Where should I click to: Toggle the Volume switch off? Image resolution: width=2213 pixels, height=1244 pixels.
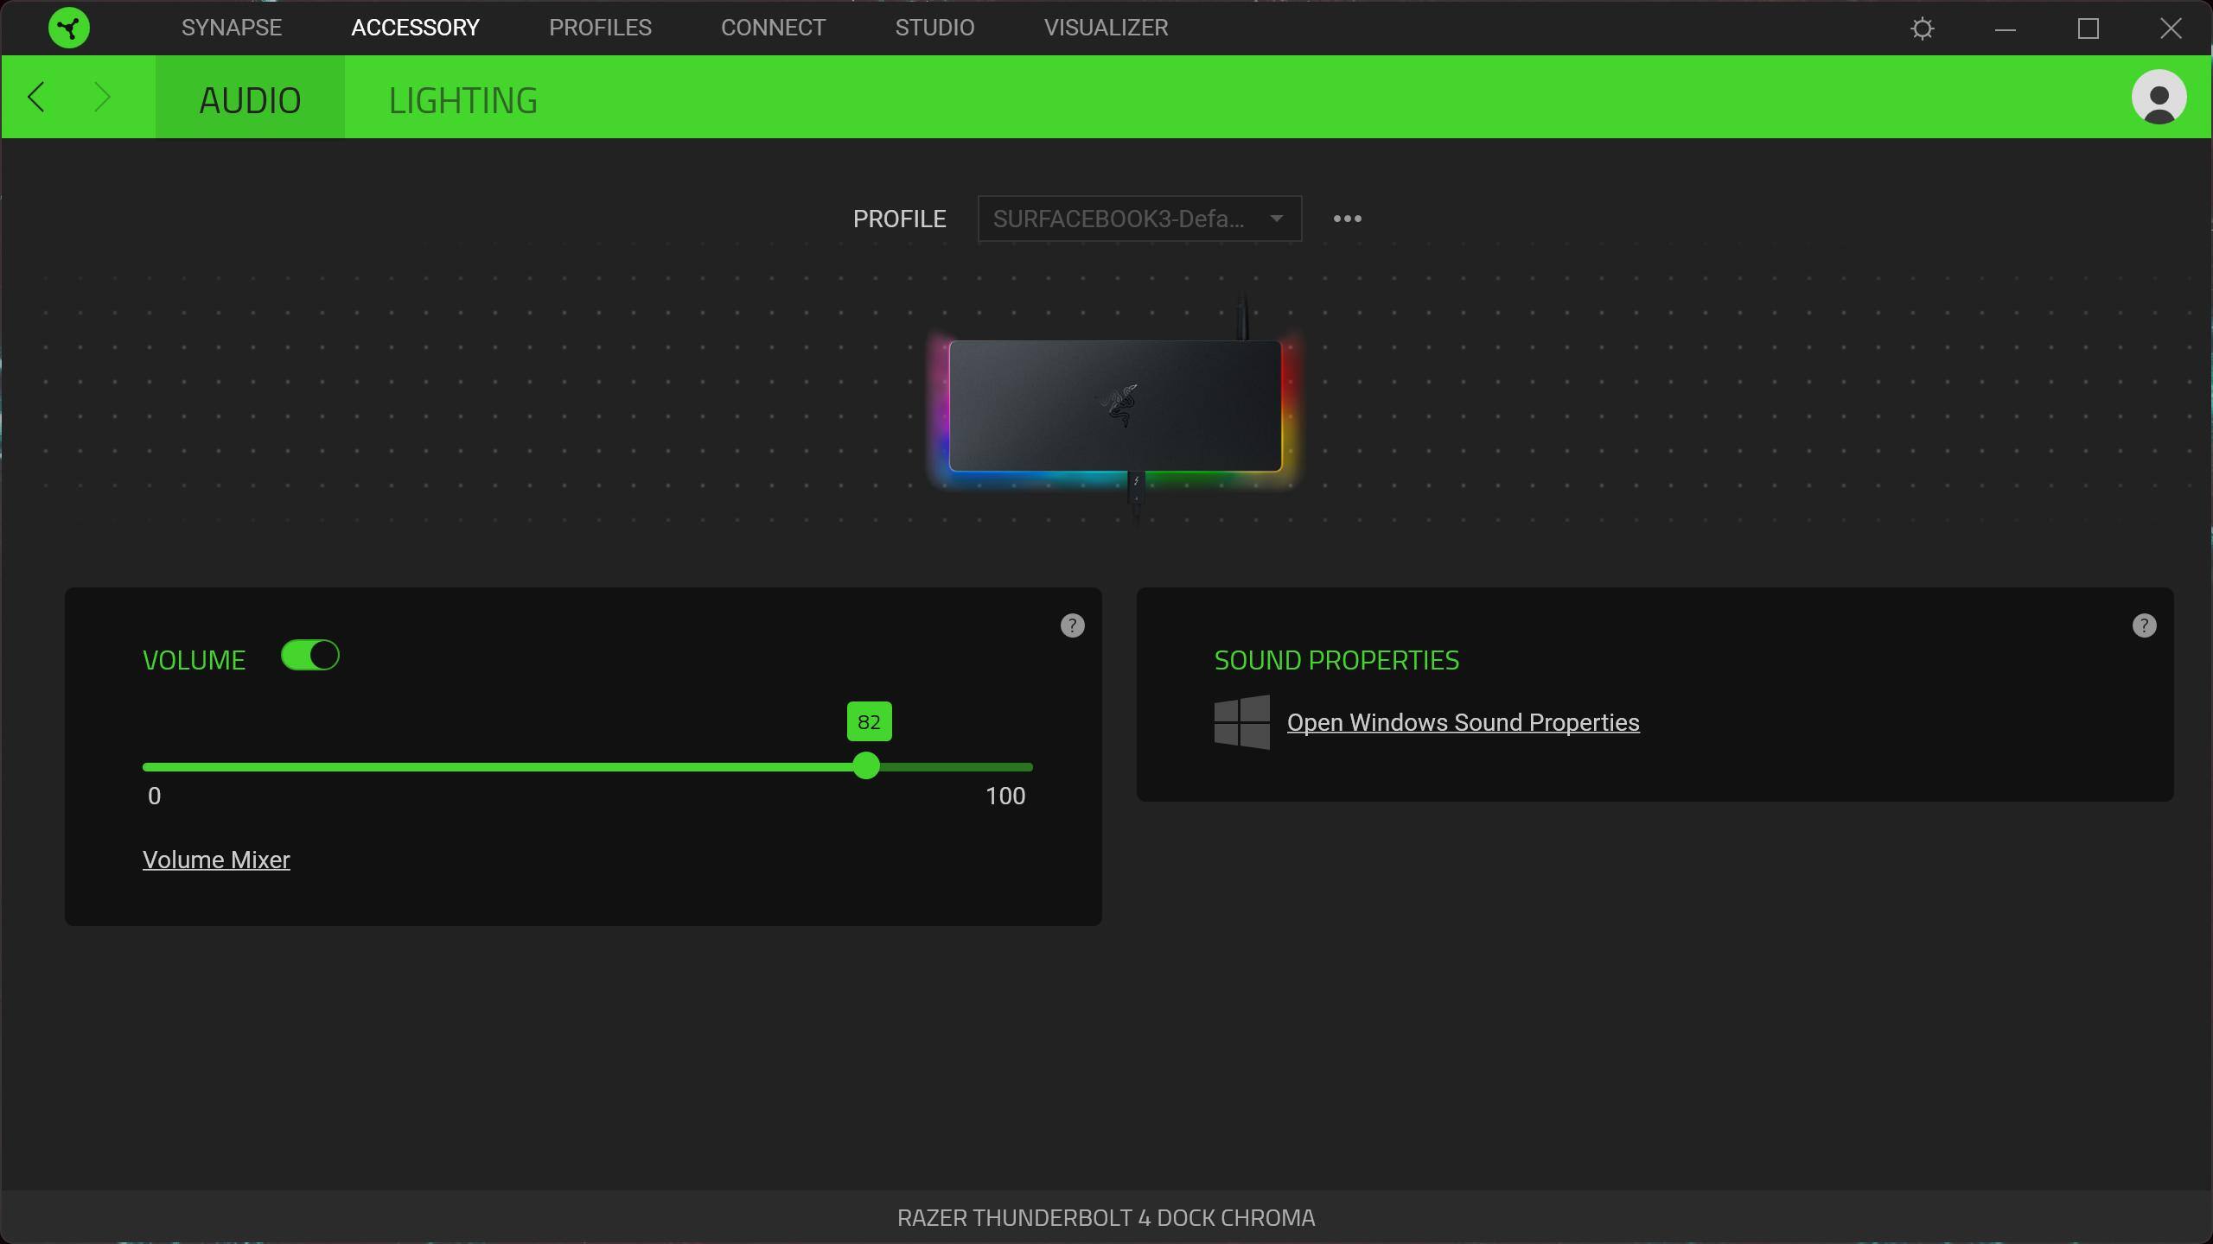[x=310, y=656]
